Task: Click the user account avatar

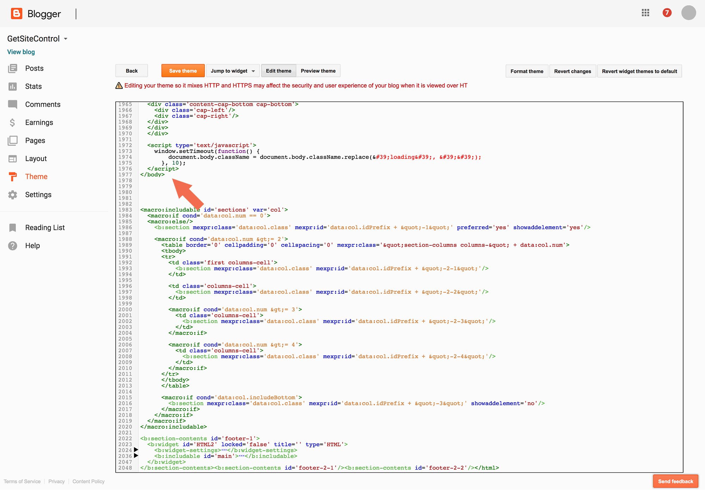Action: (688, 13)
